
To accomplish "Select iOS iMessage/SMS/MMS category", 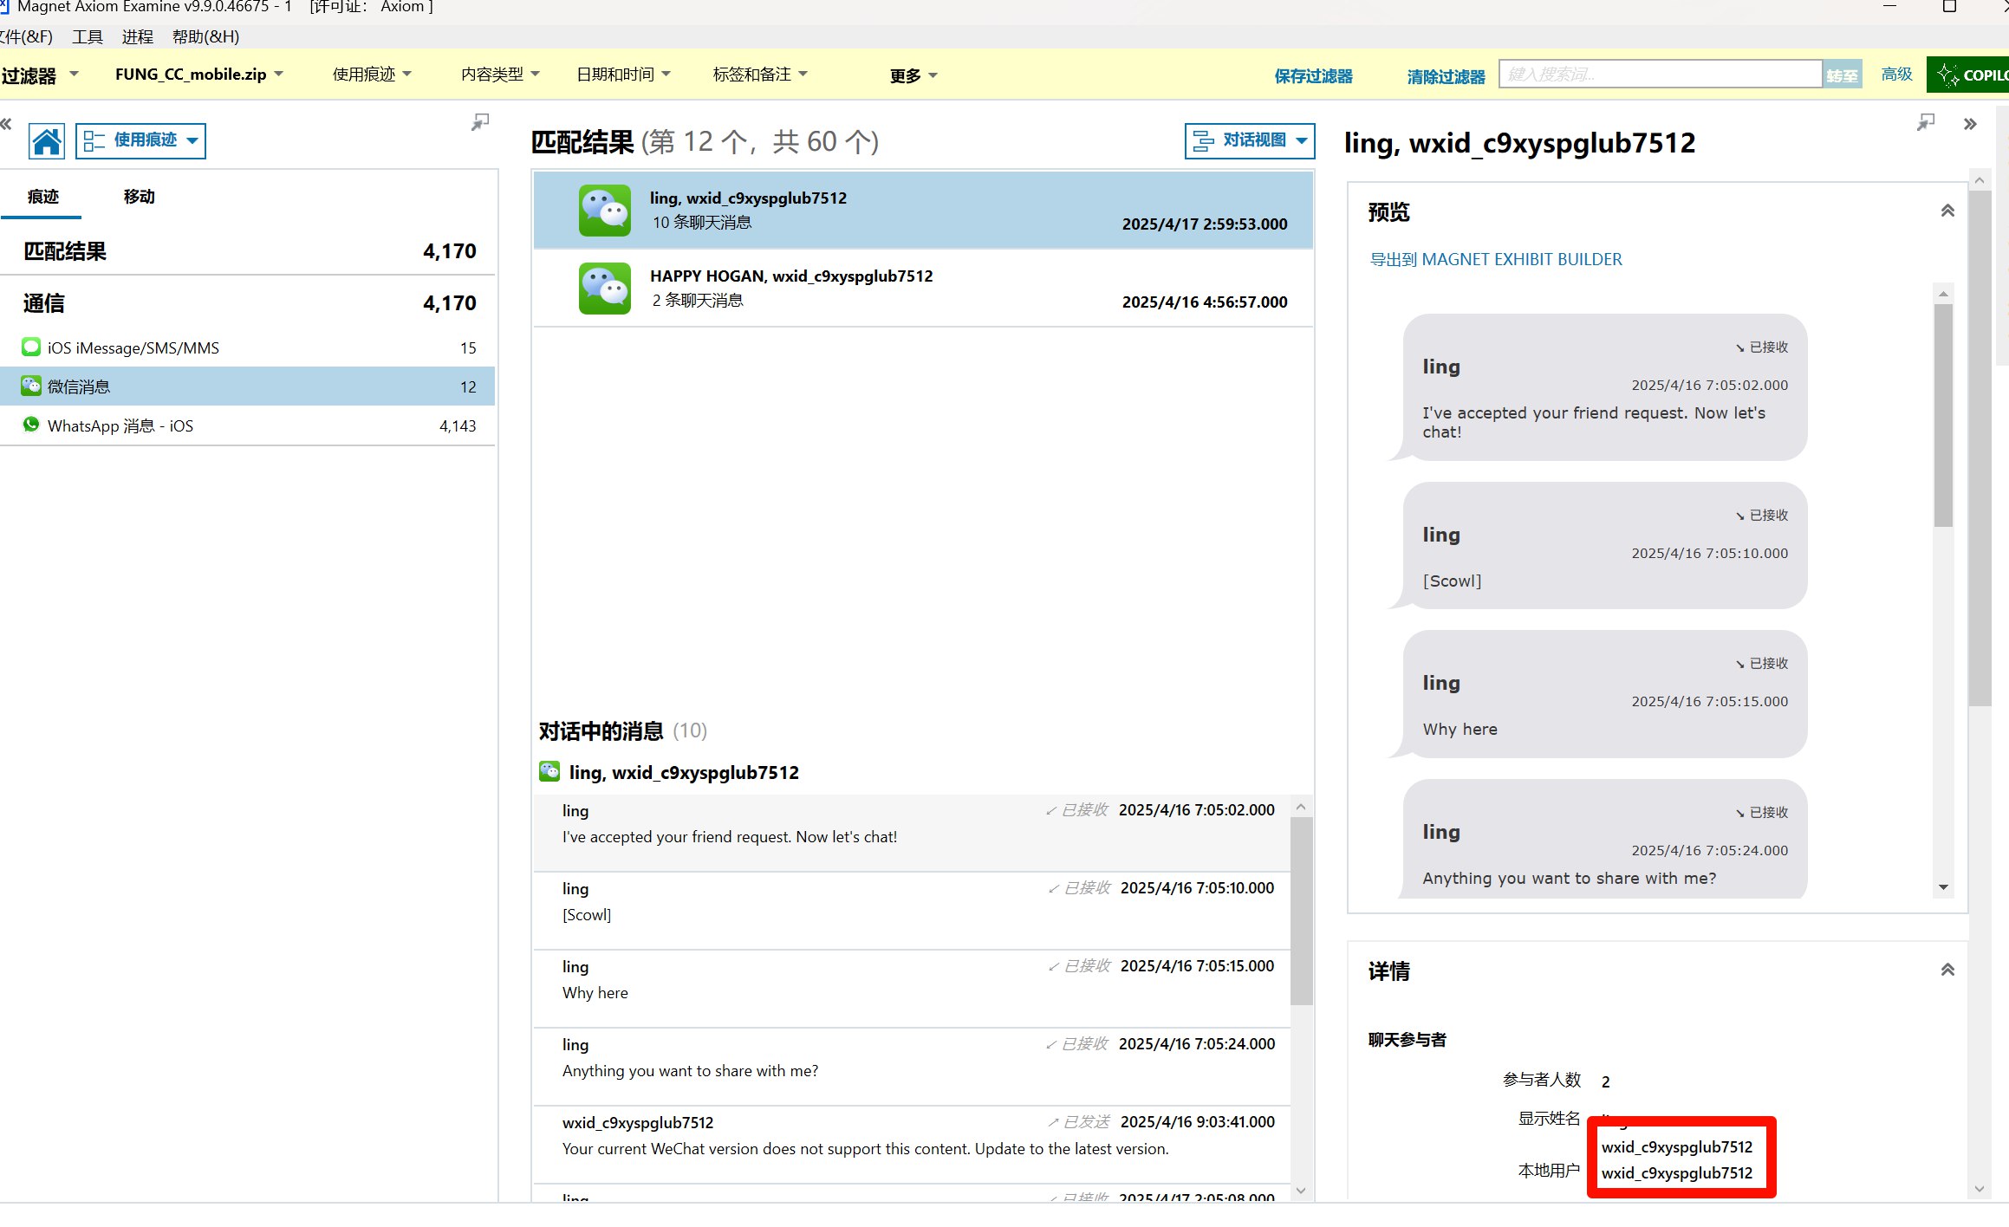I will tap(133, 347).
